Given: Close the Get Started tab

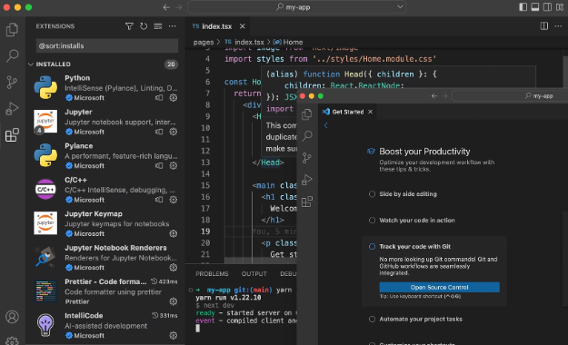Looking at the screenshot, I should click(x=370, y=112).
